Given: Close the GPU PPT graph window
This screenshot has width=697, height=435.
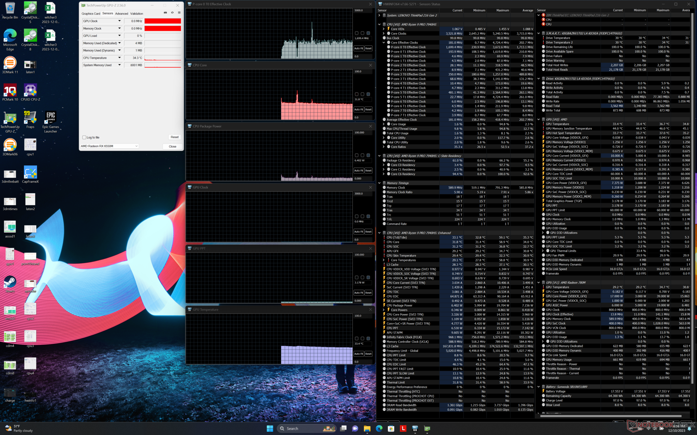Looking at the screenshot, I should click(370, 249).
